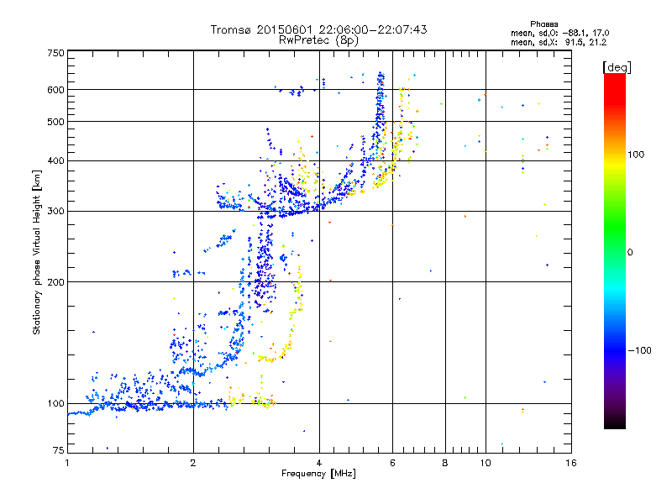672x504 pixels.
Task: Click the '500' height axis tick label
Action: point(55,122)
